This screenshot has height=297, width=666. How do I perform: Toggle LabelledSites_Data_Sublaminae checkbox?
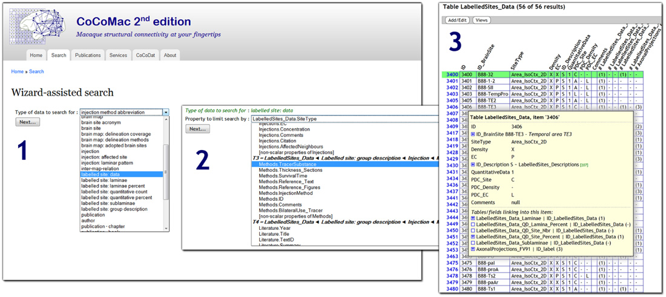473,243
